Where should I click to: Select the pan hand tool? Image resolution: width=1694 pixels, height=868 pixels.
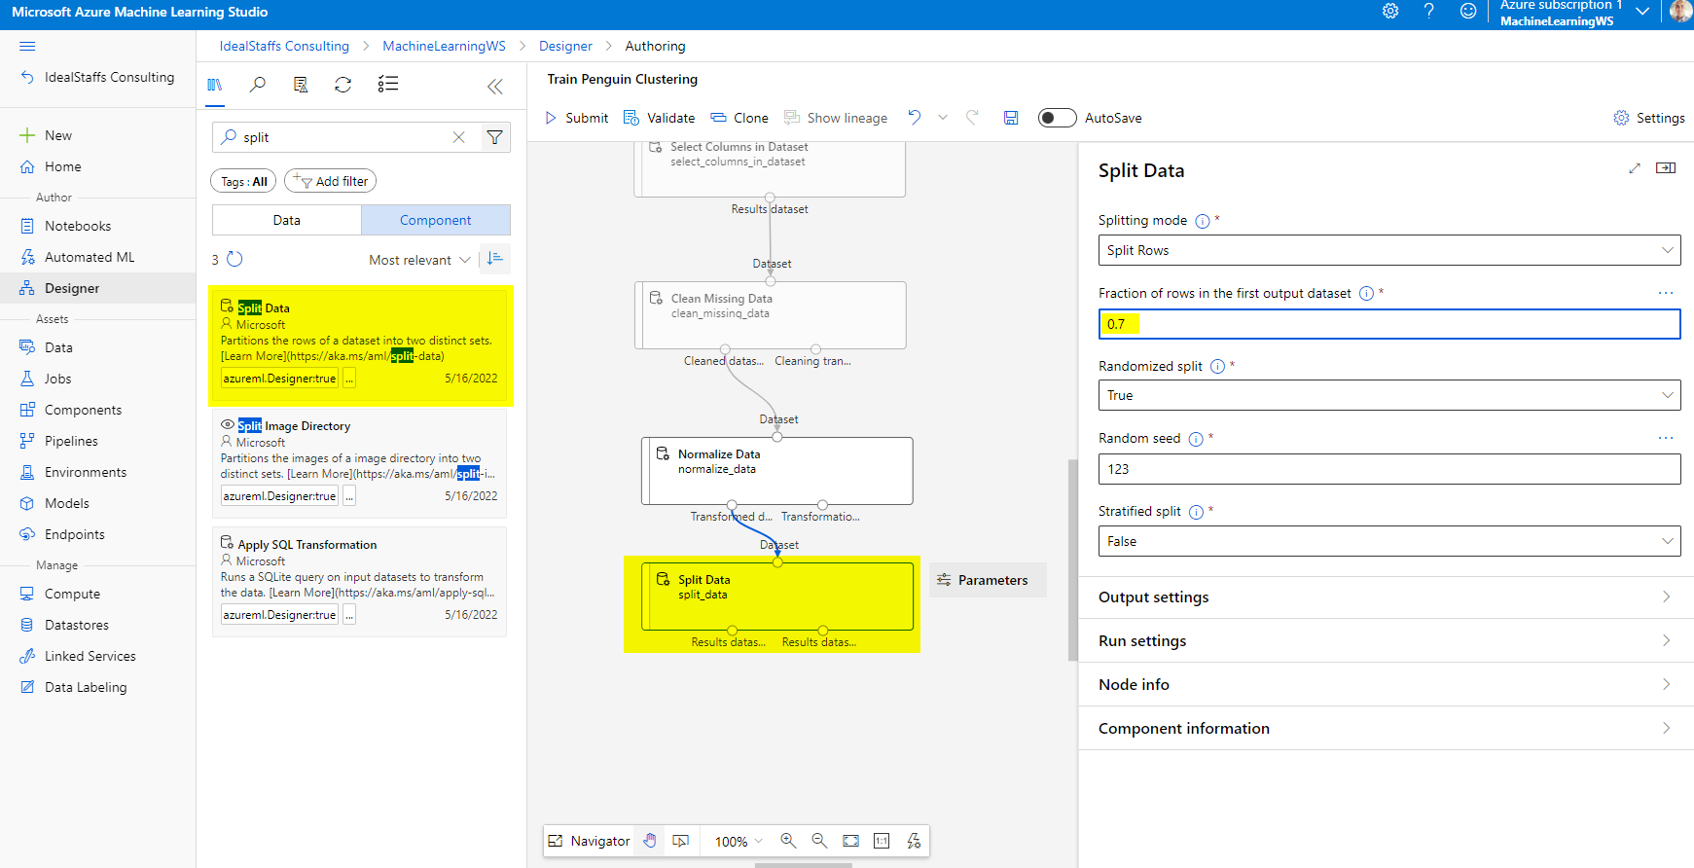[650, 841]
